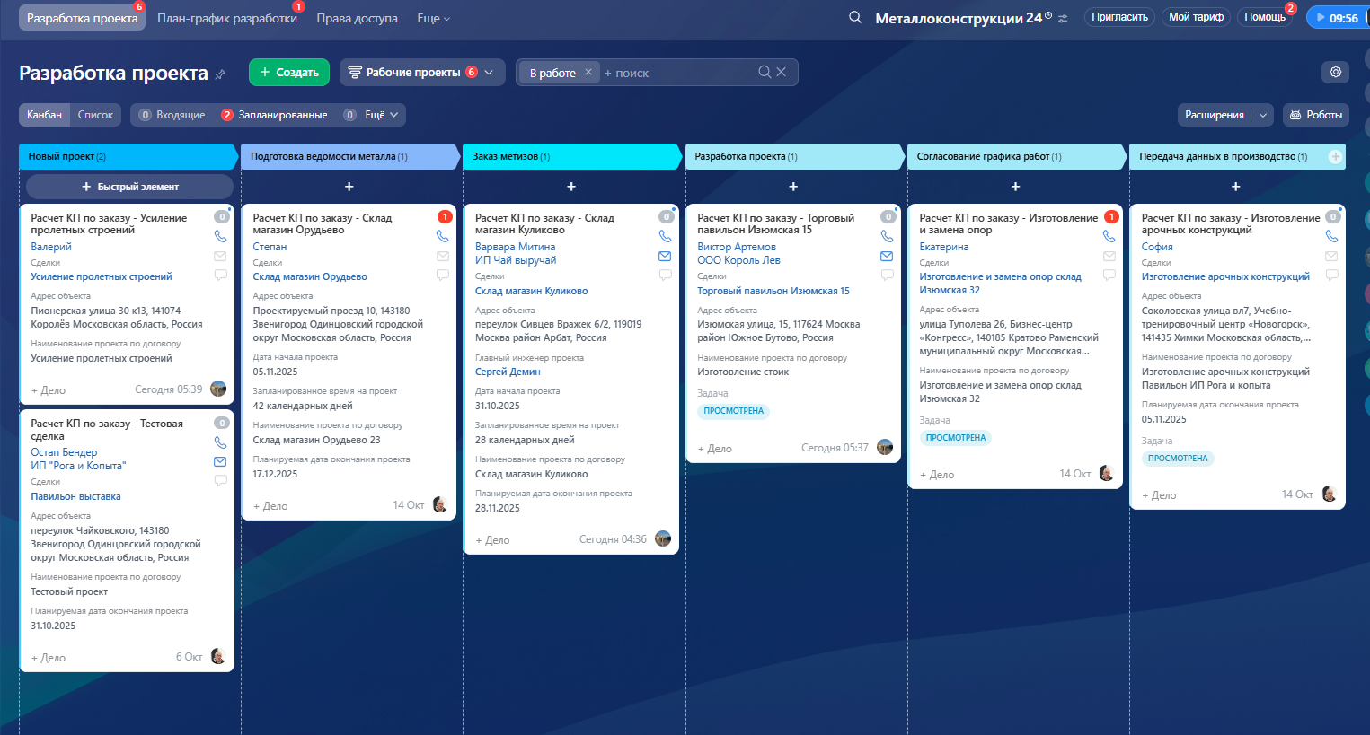Call contact Остап Бендер via phone icon
This screenshot has height=735, width=1370.
(x=220, y=442)
